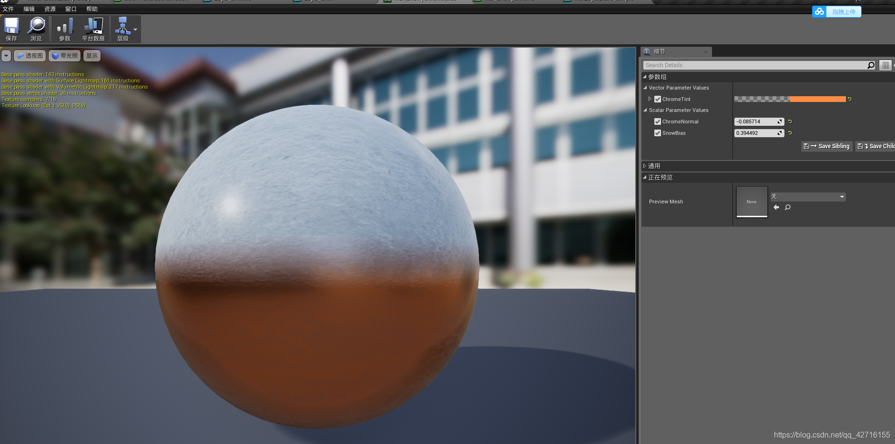
Task: Enable ChromeTint parameter override checkbox
Action: (x=658, y=99)
